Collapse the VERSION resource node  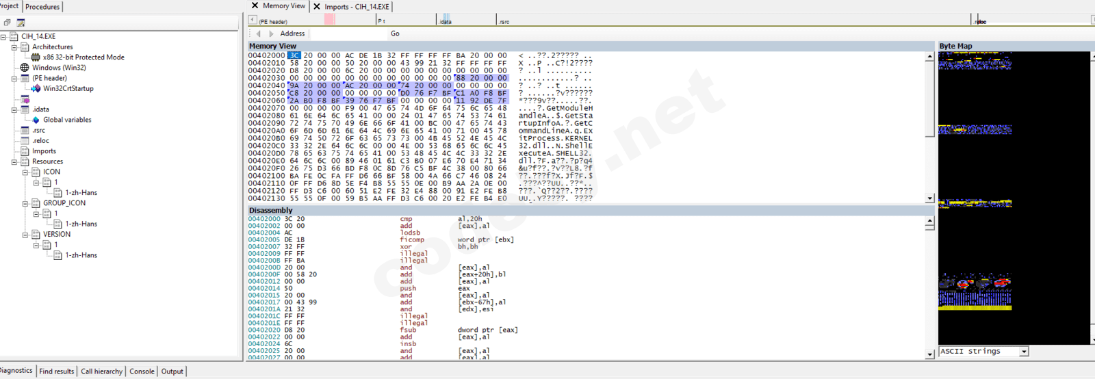pyautogui.click(x=25, y=235)
